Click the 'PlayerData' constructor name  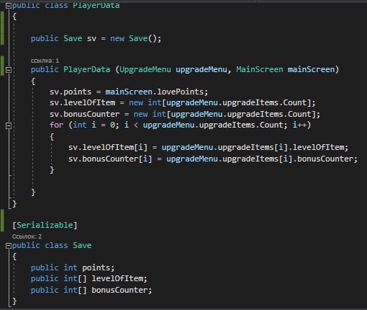[86, 69]
